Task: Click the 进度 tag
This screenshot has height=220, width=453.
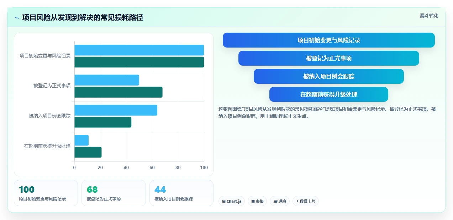Action: point(280,201)
